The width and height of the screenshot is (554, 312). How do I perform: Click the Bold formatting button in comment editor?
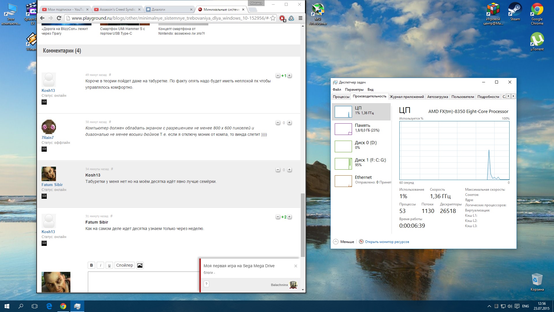(91, 265)
